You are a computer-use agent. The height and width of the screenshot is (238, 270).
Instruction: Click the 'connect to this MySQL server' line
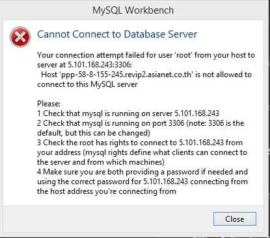pos(87,84)
